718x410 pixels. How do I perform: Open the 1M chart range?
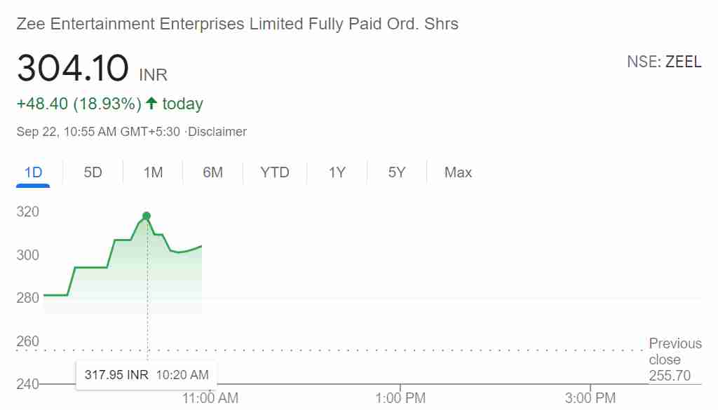tap(153, 172)
